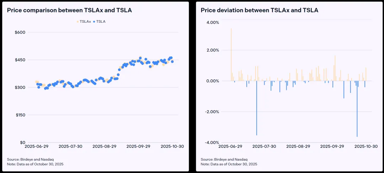Click the 4.00% y-axis label
Image resolution: width=384 pixels, height=173 pixels.
tap(213, 22)
